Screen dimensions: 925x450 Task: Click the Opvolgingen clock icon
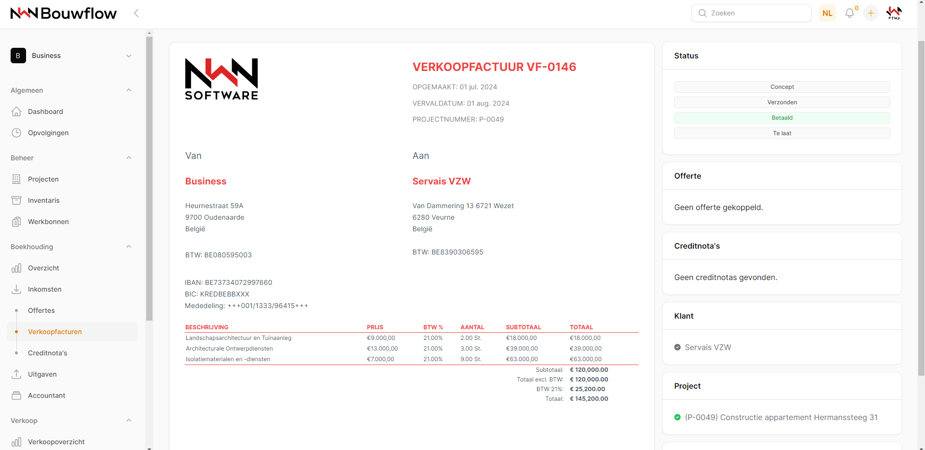coord(16,133)
